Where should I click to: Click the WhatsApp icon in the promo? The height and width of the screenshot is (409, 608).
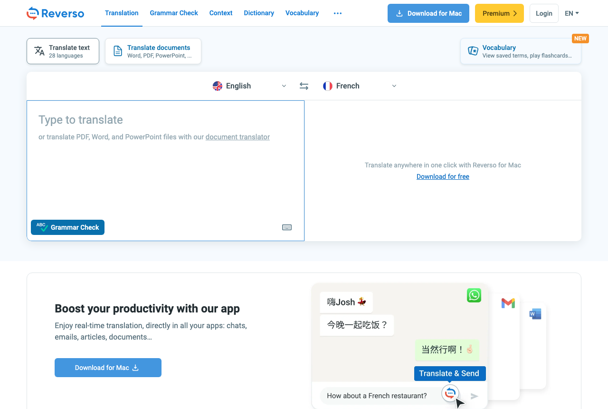(474, 295)
